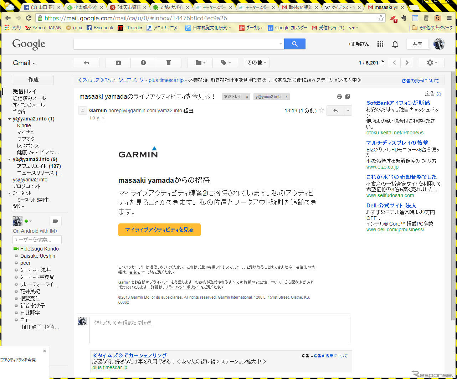Open the account profile avatar

439,44
